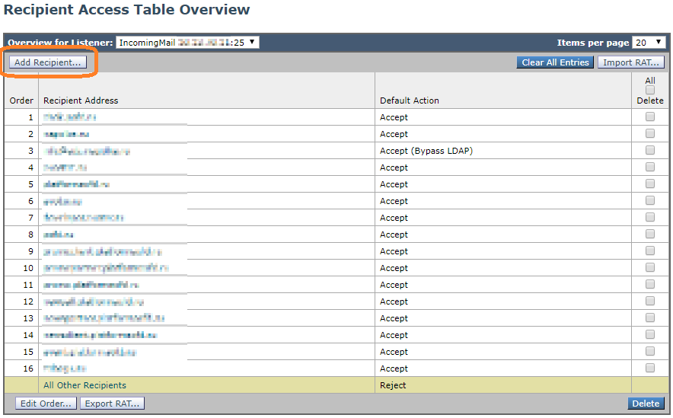Open recipient address link in row 8
673x418 pixels.
click(59, 235)
